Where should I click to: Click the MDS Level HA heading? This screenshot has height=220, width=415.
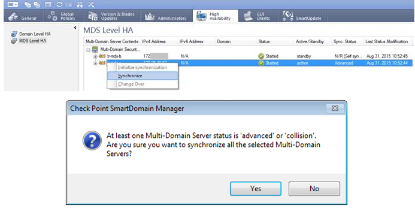[108, 30]
